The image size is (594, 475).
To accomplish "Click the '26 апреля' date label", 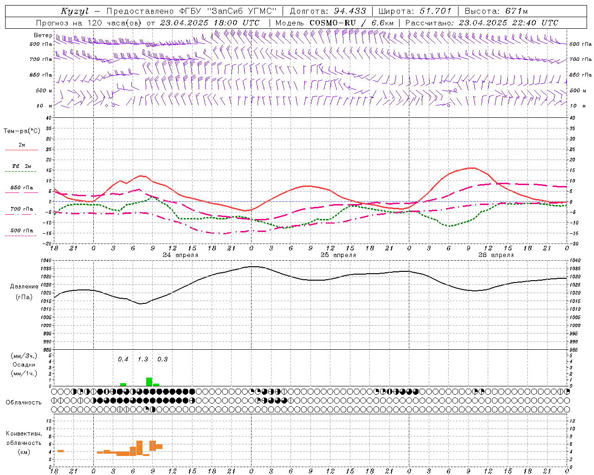I will tap(496, 255).
